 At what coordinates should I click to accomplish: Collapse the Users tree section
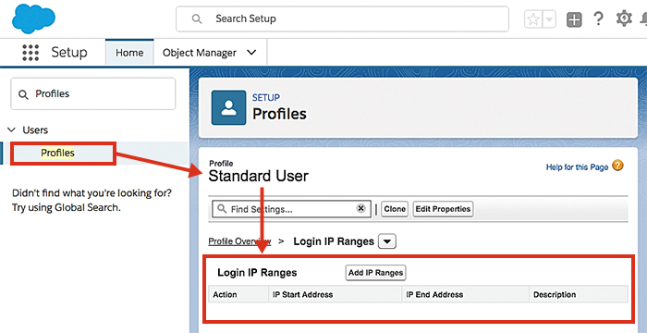11,129
